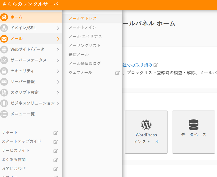Collapse the メール submenu chevron
This screenshot has width=217, height=177.
point(58,39)
